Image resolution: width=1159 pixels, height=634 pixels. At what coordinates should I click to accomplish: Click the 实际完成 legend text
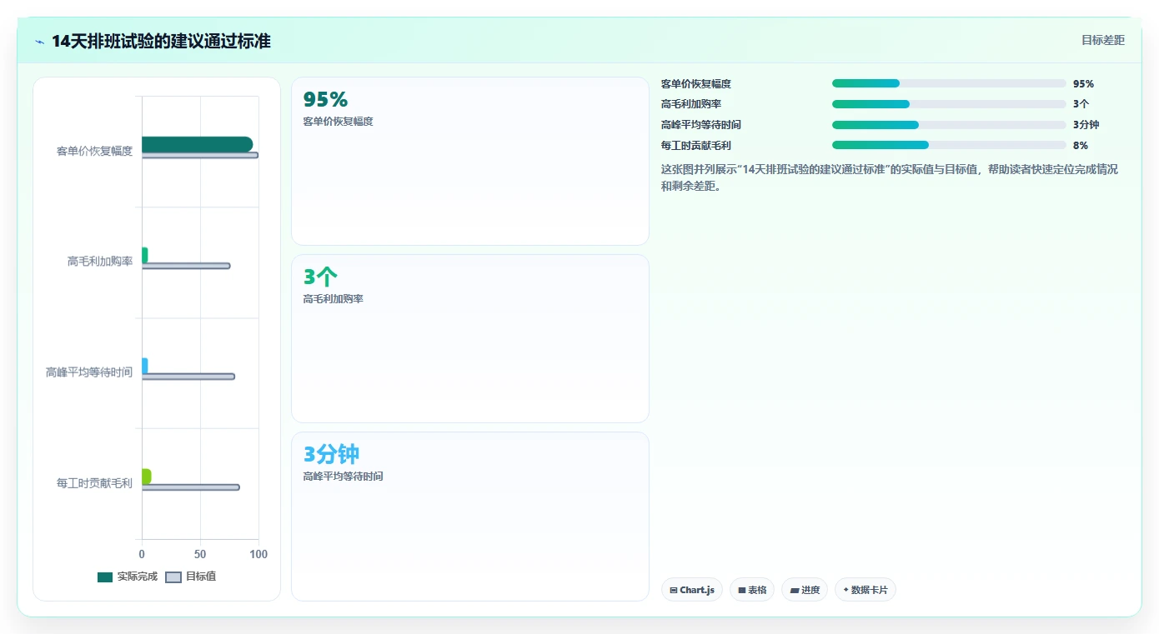pos(137,577)
